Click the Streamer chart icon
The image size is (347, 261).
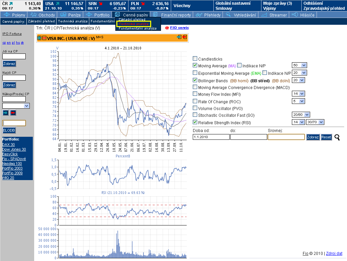[264, 15]
